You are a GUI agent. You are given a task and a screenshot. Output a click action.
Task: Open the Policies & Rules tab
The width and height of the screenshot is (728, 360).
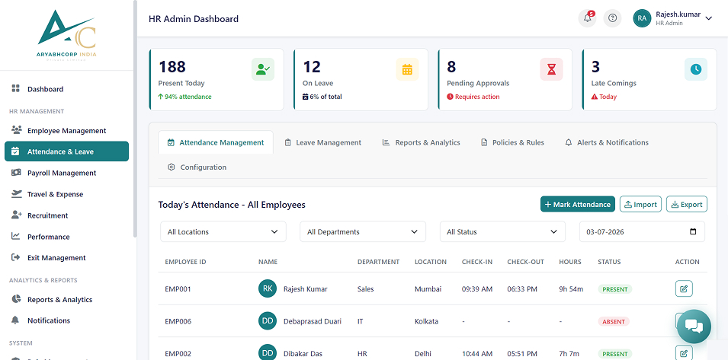(512, 142)
